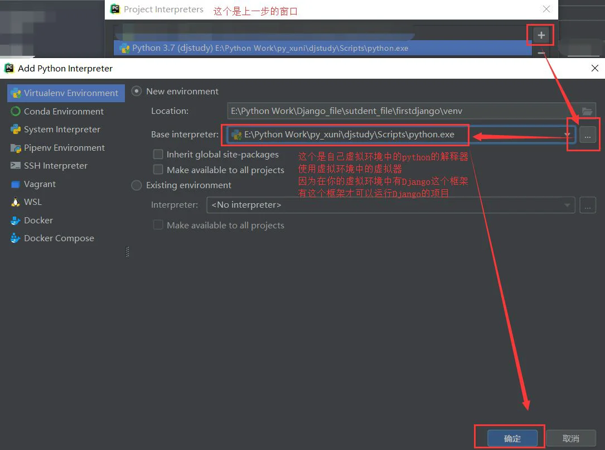Expand Base interpreter dropdown arrow
605x450 pixels.
pyautogui.click(x=567, y=135)
